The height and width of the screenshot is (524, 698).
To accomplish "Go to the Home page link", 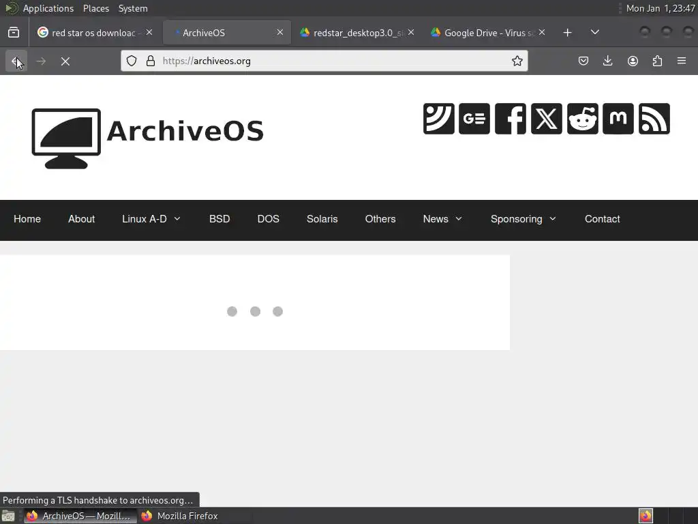I will tap(27, 219).
